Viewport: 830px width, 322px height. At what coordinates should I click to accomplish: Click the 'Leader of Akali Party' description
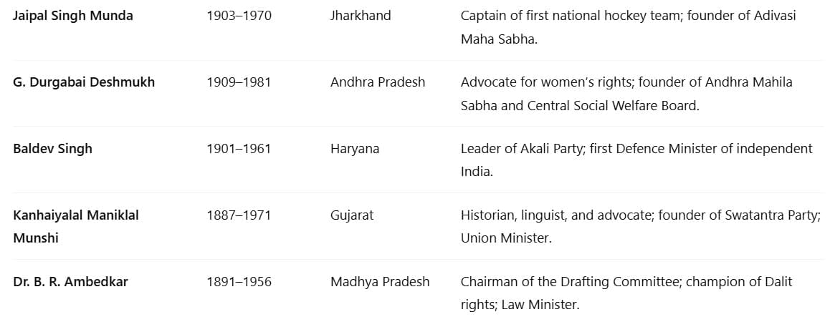point(636,160)
